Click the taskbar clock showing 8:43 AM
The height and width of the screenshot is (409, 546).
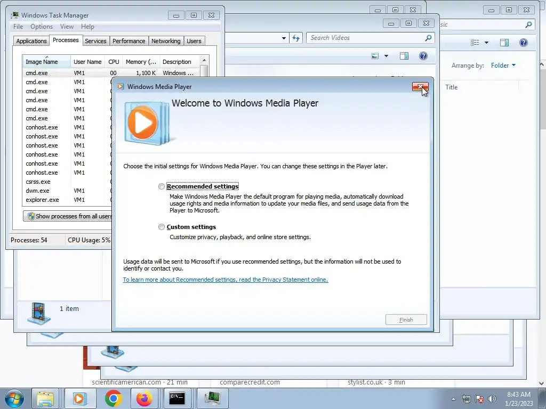click(519, 398)
